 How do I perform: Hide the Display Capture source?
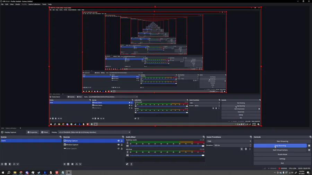tap(119, 141)
